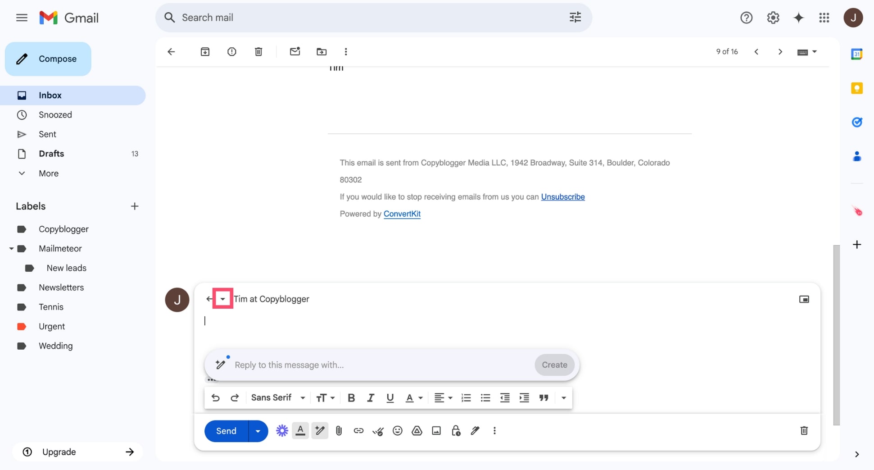Insert an emoji
874x470 pixels.
(397, 431)
